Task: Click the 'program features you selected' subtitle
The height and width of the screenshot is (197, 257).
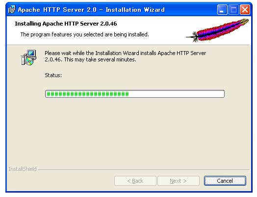Action: click(x=84, y=34)
